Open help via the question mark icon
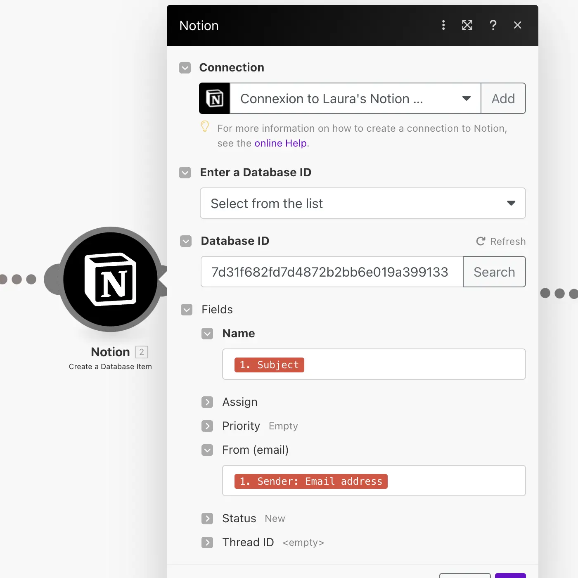578x578 pixels. [x=493, y=25]
